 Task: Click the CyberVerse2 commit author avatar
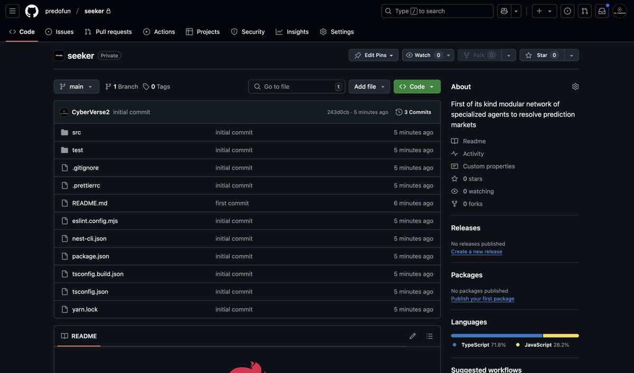point(64,112)
